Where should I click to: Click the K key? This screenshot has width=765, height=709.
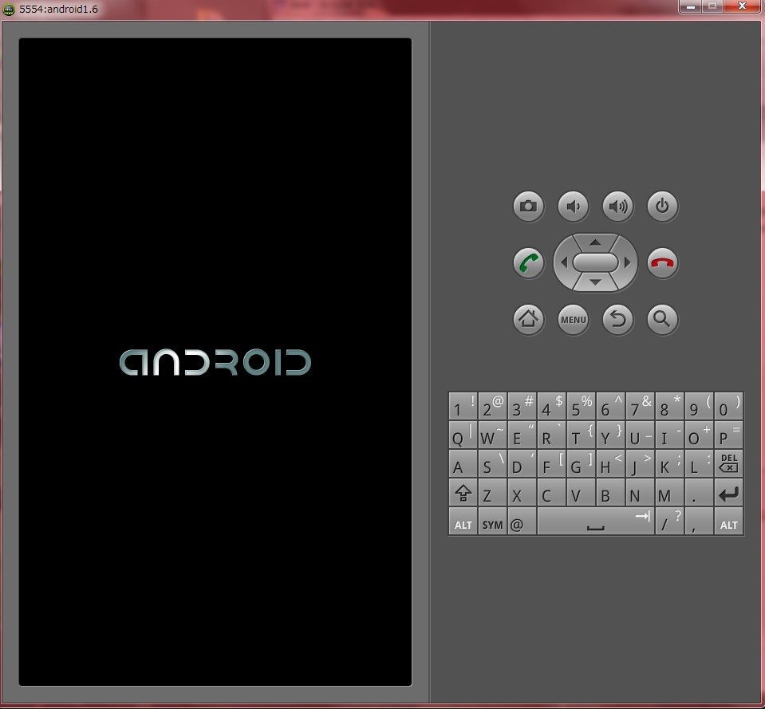click(x=669, y=463)
